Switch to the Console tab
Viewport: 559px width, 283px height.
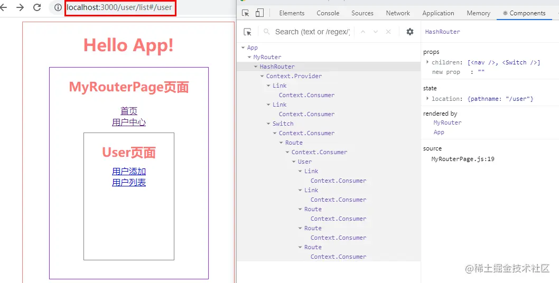[x=328, y=13]
